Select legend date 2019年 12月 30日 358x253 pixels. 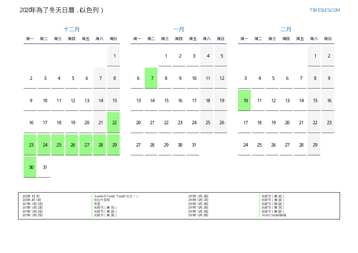(198, 211)
